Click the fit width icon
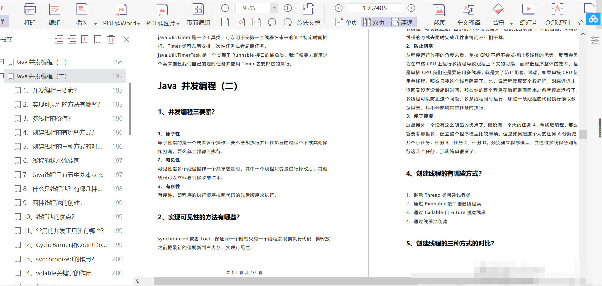Screen dimensions: 602x286 tap(257, 22)
